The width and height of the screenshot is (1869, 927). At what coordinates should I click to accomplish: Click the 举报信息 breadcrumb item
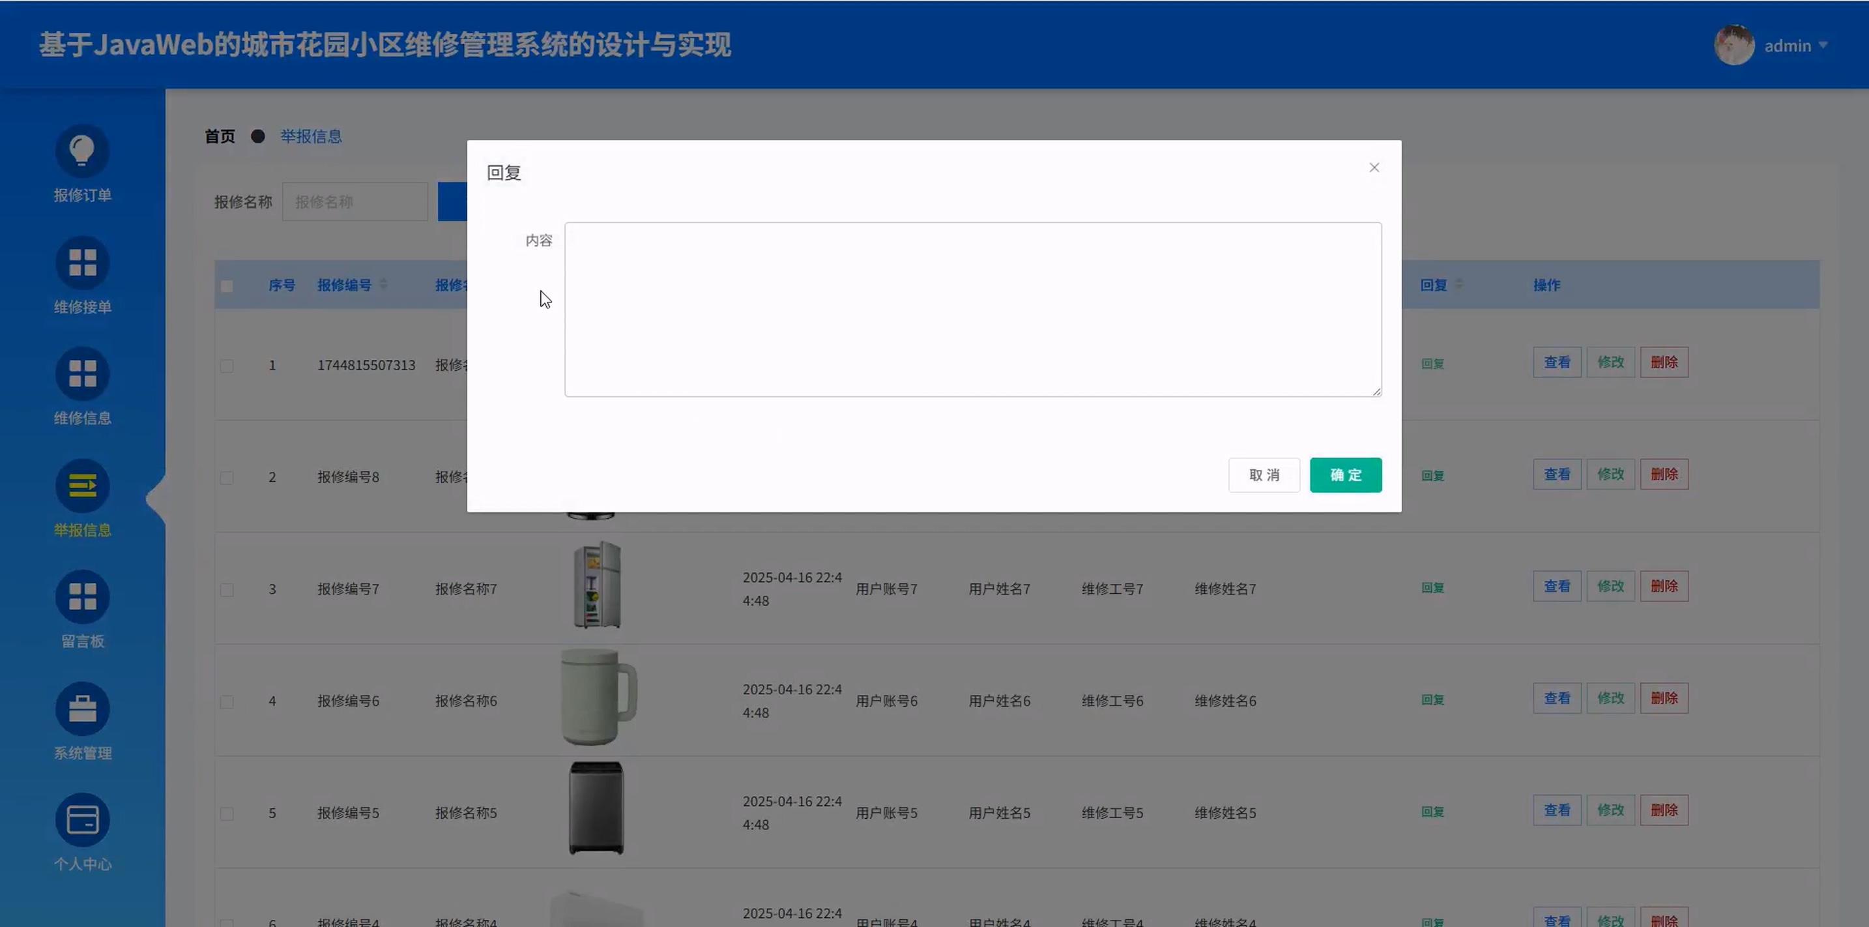click(311, 136)
